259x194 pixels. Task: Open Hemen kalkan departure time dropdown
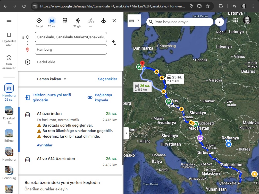pyautogui.click(x=51, y=79)
